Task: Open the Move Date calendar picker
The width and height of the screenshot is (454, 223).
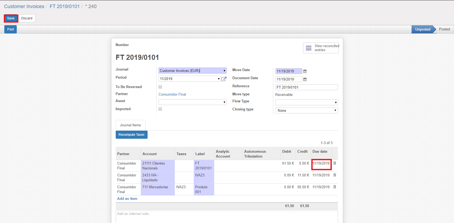Action: point(305,71)
